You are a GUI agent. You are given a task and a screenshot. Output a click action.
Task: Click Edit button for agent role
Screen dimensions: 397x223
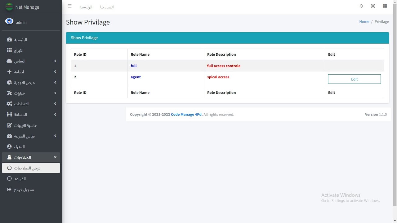pyautogui.click(x=354, y=79)
